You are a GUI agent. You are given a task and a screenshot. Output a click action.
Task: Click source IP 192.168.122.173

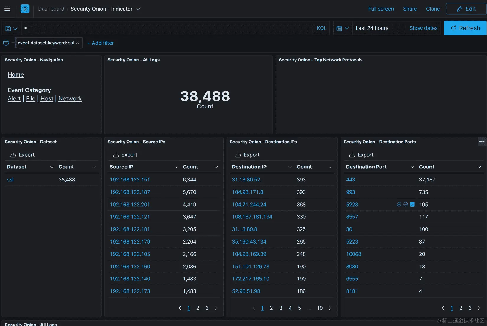coord(130,291)
